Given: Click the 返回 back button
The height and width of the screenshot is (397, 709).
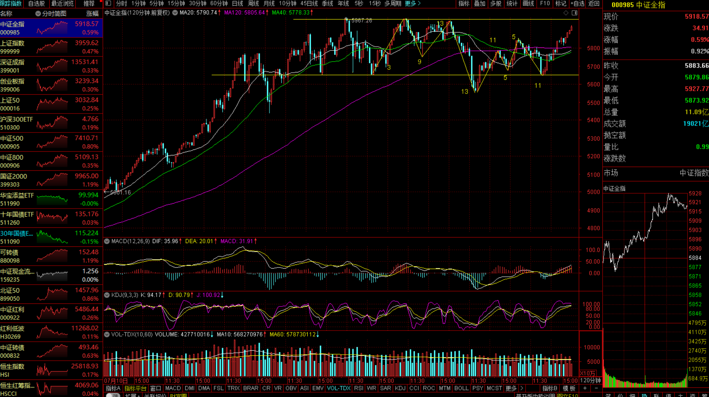Looking at the screenshot, I should click(x=594, y=3).
